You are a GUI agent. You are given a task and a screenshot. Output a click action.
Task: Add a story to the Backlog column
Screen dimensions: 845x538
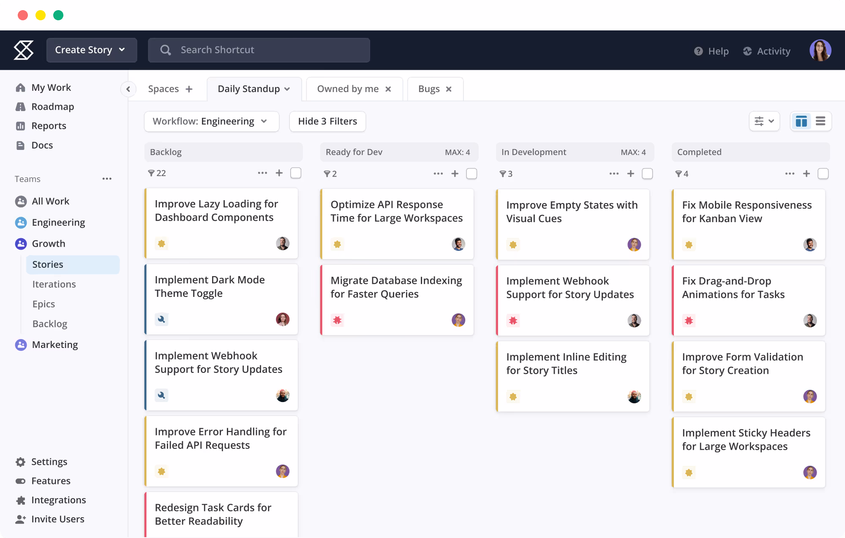click(x=279, y=173)
